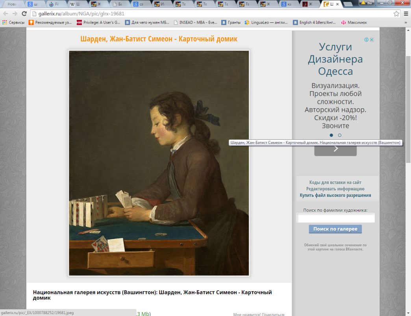Open the Рекомендуемые уз... bookmark
This screenshot has height=316, width=411.
pos(50,22)
